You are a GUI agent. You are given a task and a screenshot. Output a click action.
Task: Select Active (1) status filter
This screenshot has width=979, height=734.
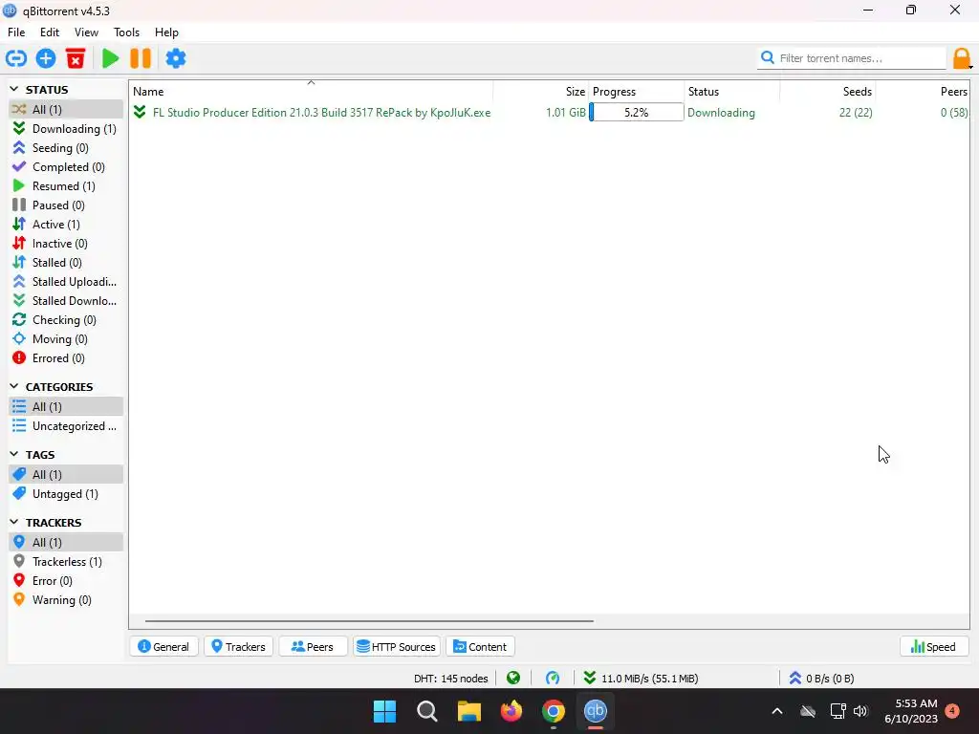(66, 224)
